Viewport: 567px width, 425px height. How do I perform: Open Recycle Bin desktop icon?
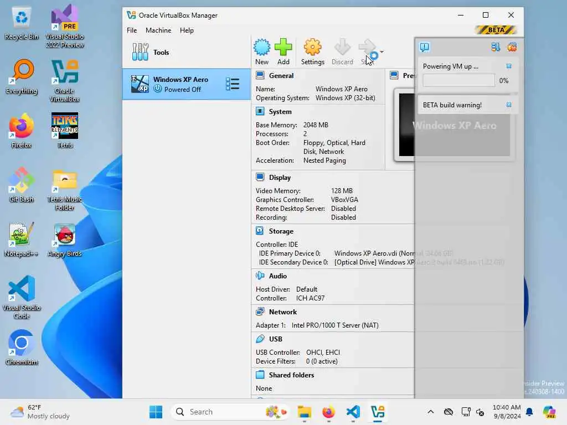(22, 23)
